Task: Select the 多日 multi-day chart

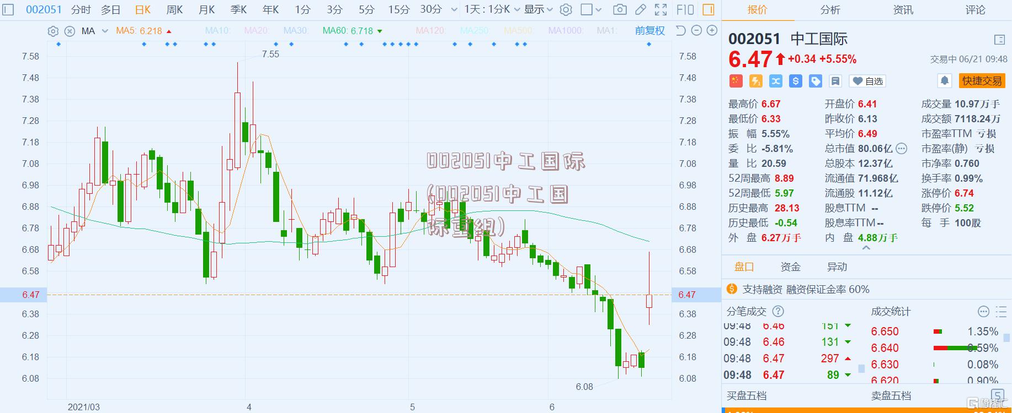Action: (x=111, y=9)
